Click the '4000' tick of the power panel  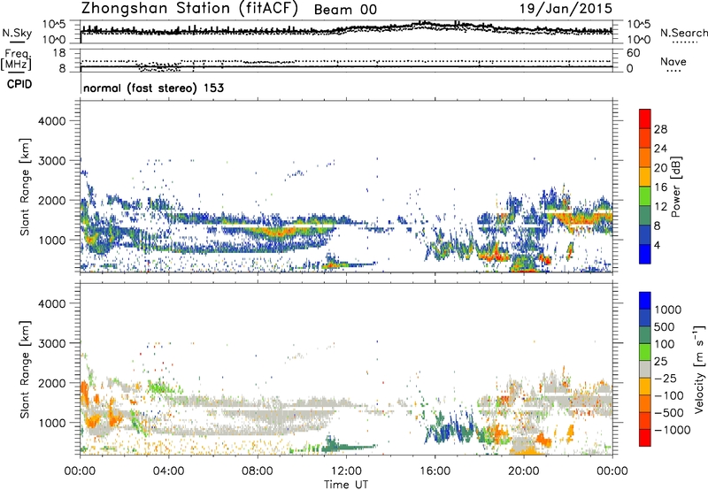[52, 121]
